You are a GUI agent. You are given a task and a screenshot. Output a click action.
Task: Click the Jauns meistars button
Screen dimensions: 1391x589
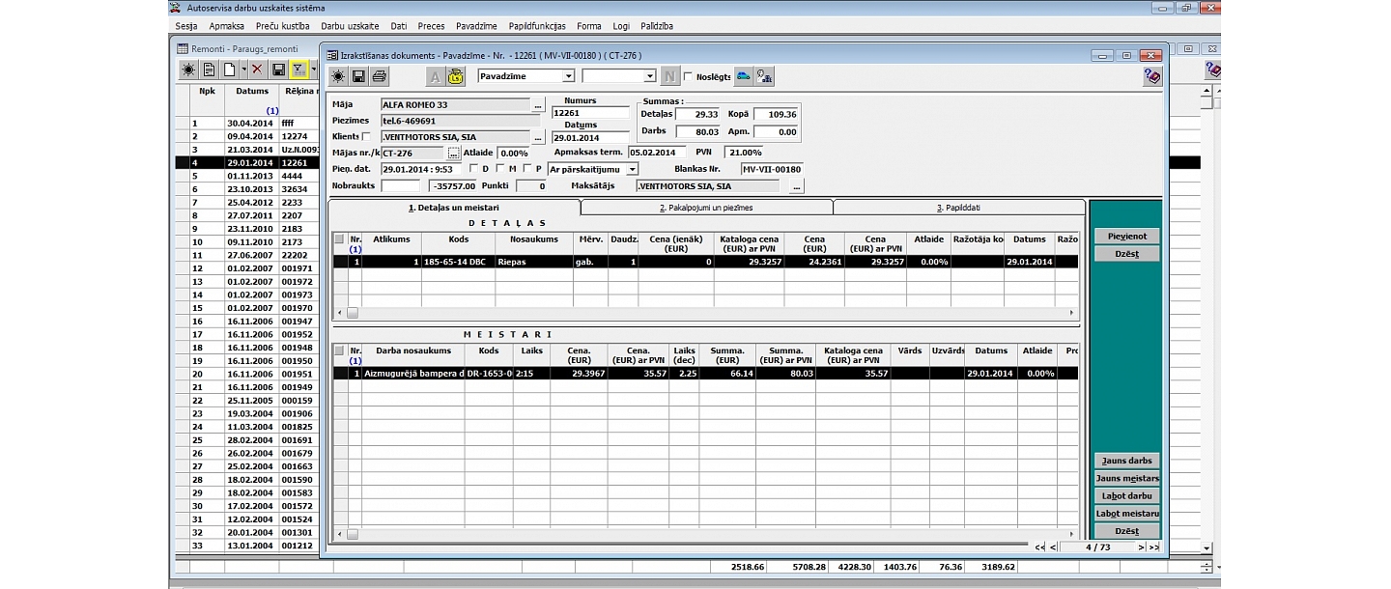tap(1127, 478)
